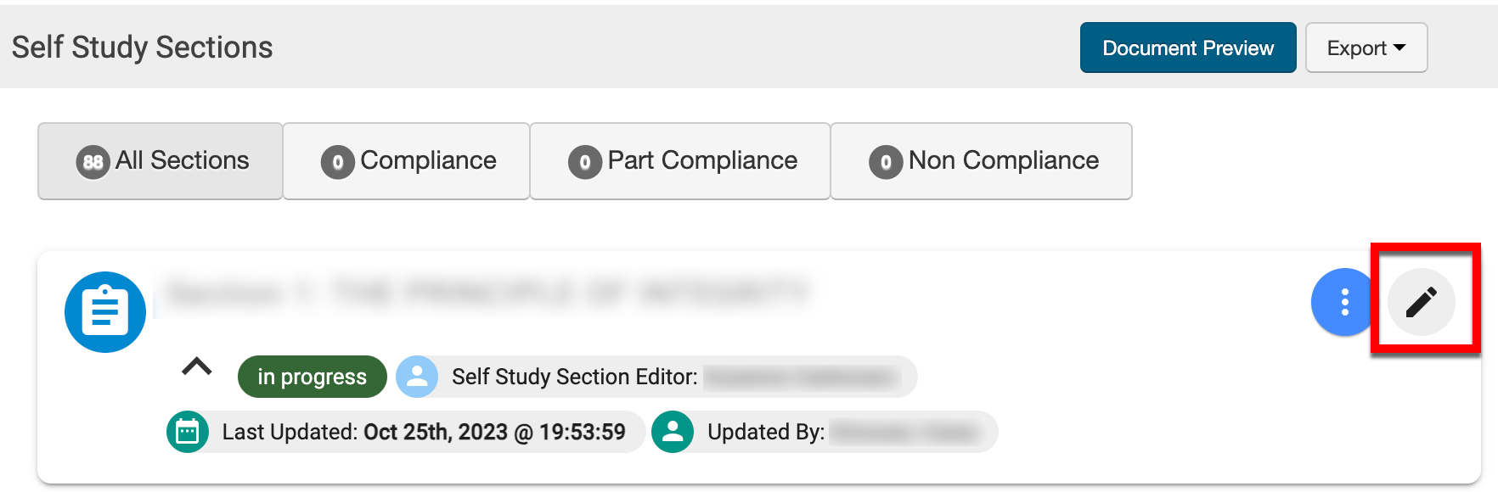Filter by the Non Compliance tab

[x=982, y=161]
